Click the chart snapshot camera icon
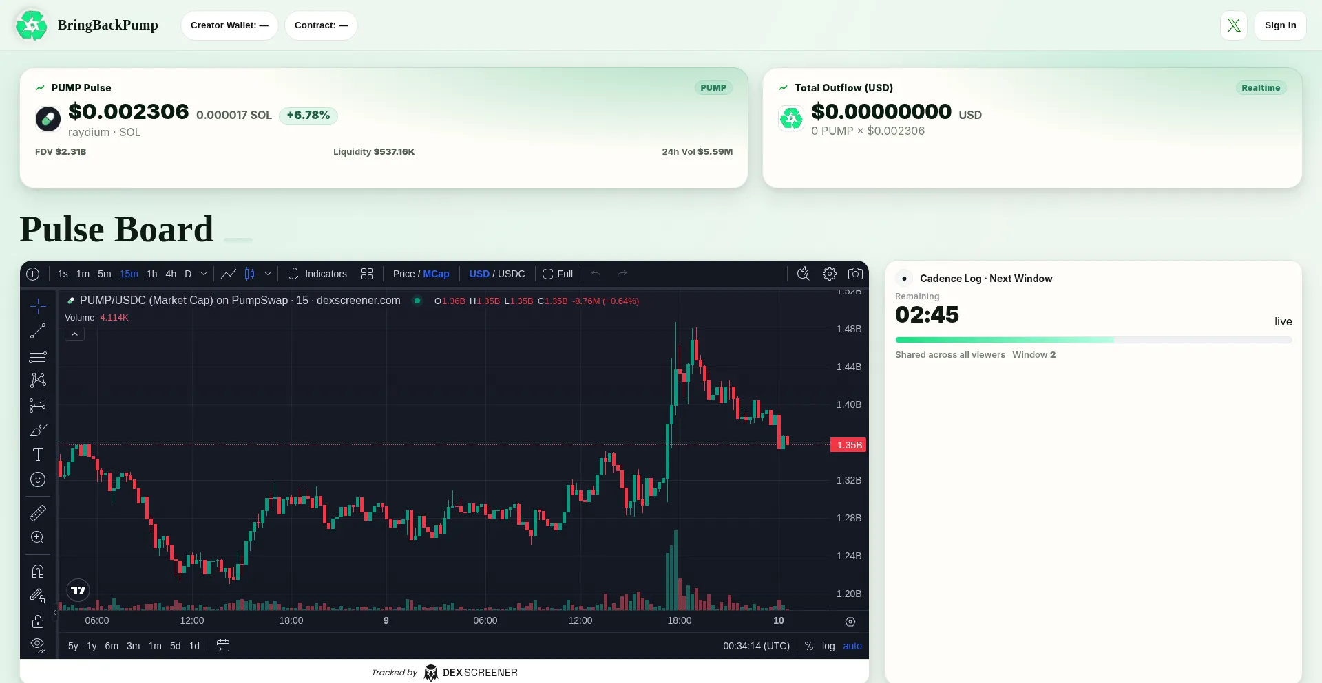This screenshot has width=1322, height=683. pos(855,274)
